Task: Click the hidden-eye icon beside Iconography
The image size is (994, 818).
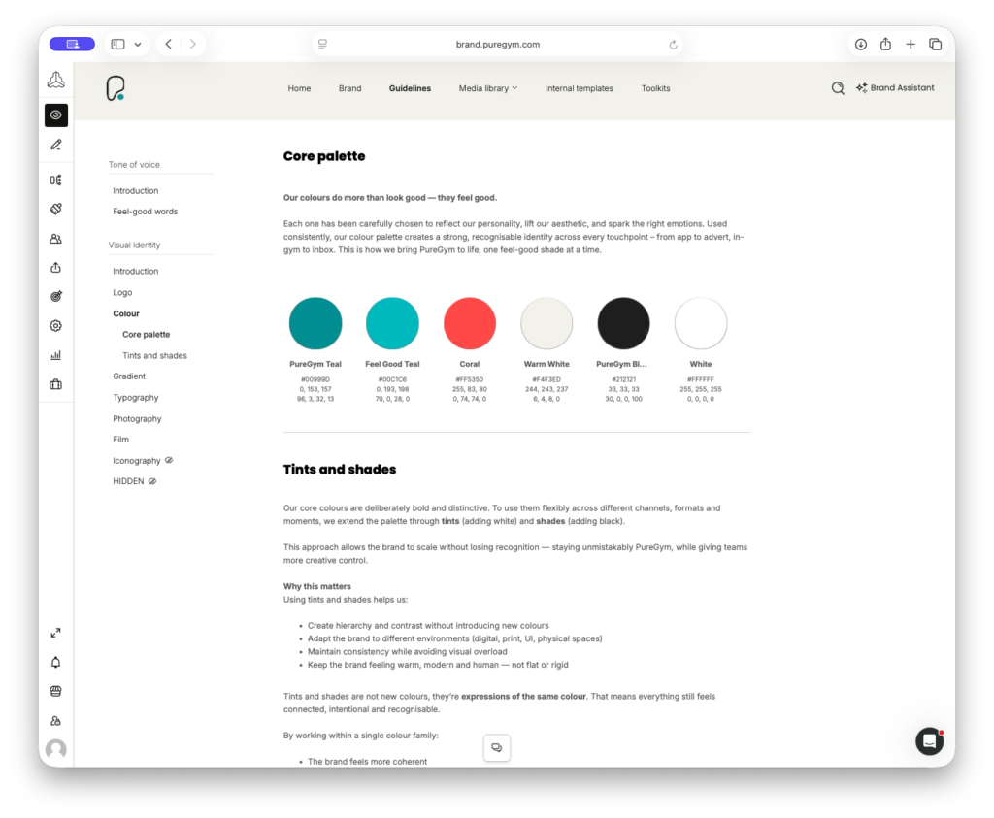Action: [169, 461]
